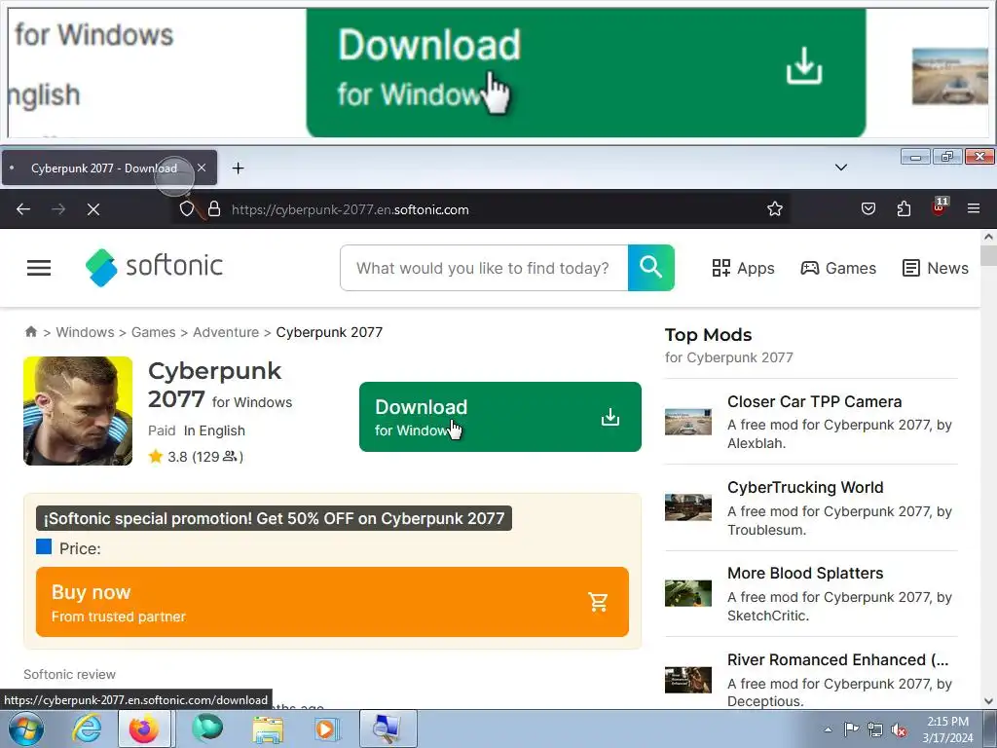Viewport: 997px width, 748px height.
Task: Expand the list all tabs chevron
Action: coord(840,168)
